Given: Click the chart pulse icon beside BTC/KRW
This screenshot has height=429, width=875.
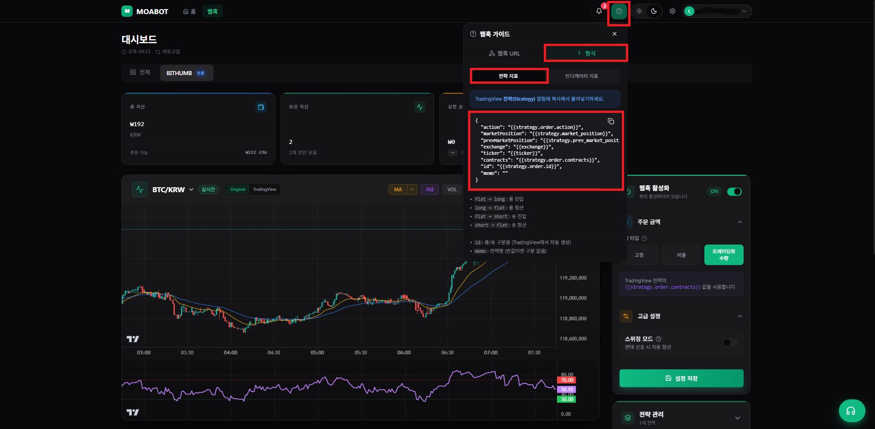Looking at the screenshot, I should pyautogui.click(x=140, y=189).
